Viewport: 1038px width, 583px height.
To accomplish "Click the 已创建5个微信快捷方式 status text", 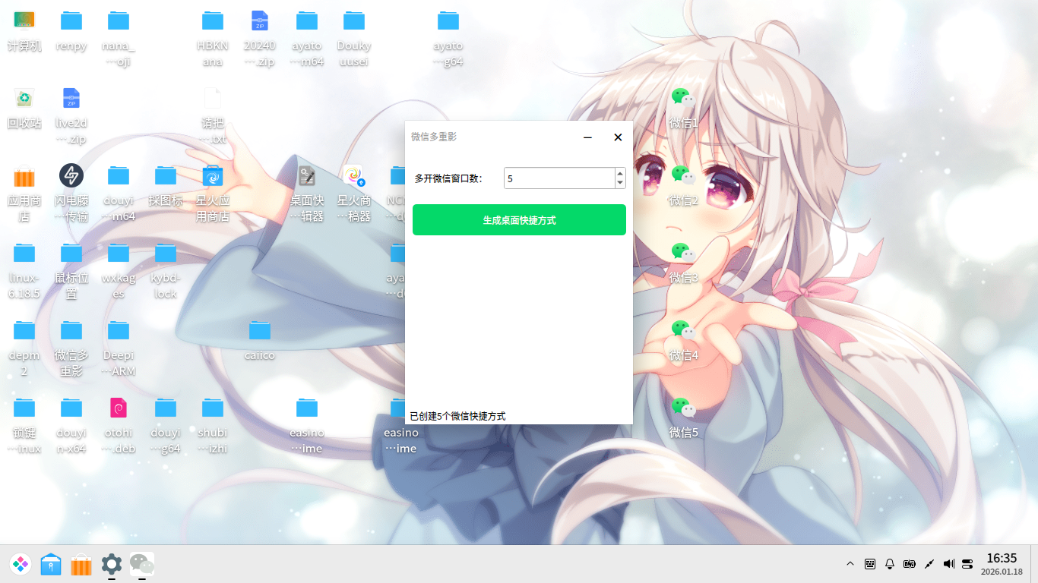I will tap(457, 416).
